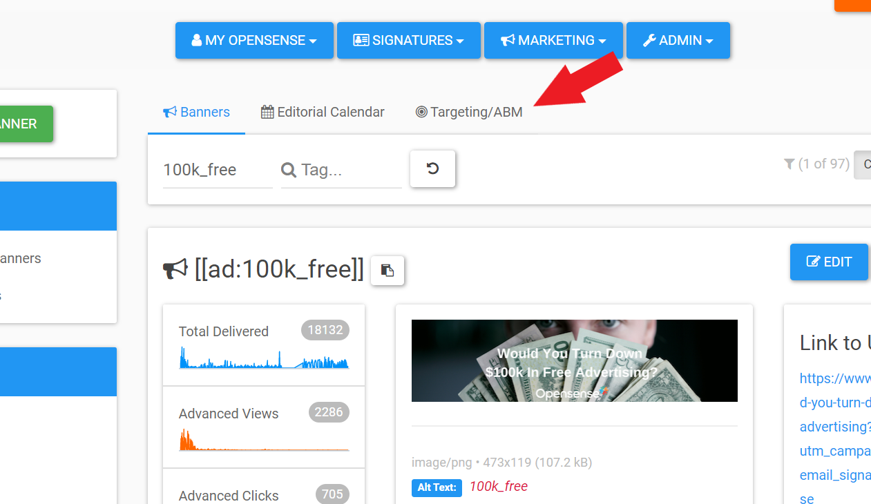Click the [[ad:100k_free]] heading text
871x504 pixels.
coord(279,269)
